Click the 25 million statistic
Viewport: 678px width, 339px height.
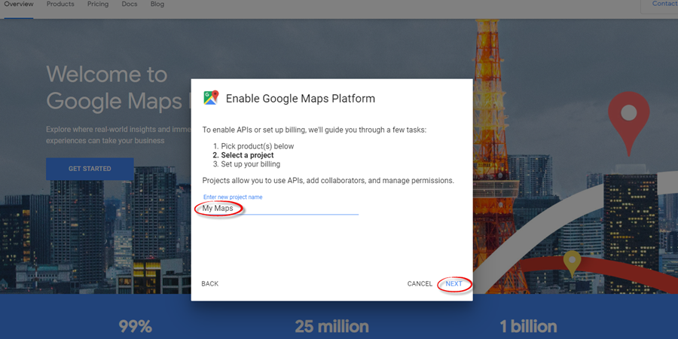(x=331, y=326)
